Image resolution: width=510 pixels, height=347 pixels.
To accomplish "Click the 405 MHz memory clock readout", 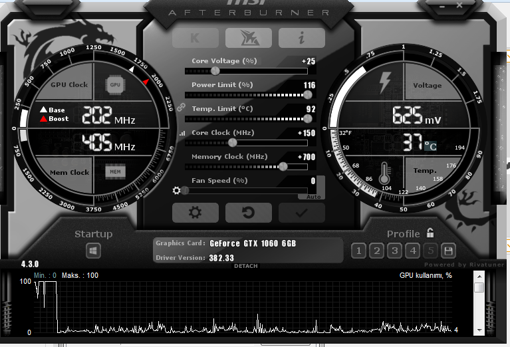I will (x=108, y=142).
